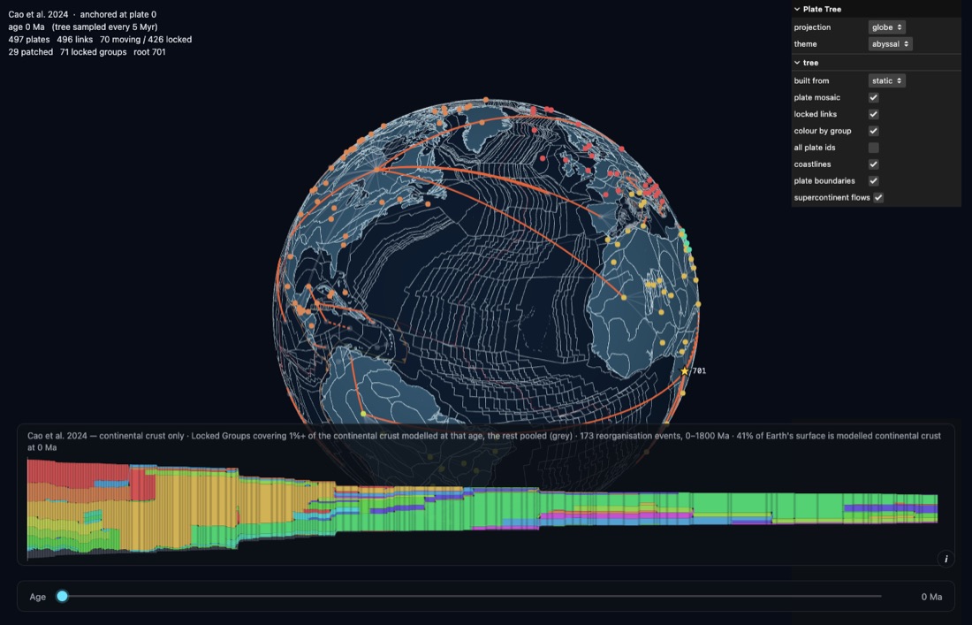Click the yellow star marker for plate 701
Image resolution: width=972 pixels, height=625 pixels.
(x=684, y=370)
